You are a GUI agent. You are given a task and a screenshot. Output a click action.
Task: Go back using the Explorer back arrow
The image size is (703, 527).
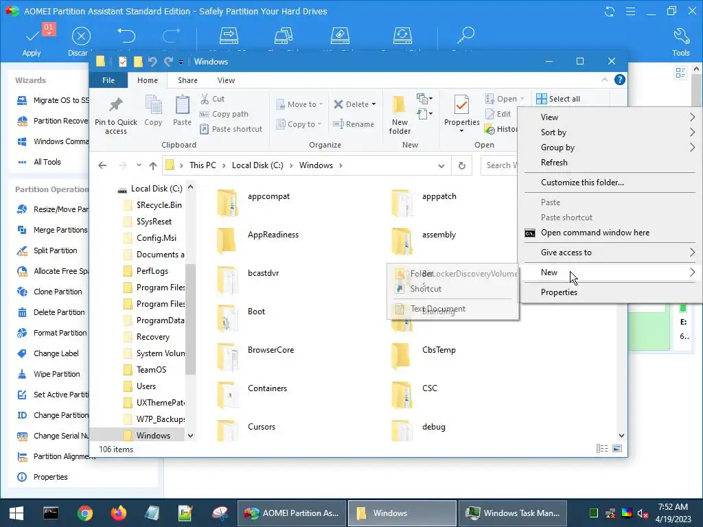tap(102, 165)
